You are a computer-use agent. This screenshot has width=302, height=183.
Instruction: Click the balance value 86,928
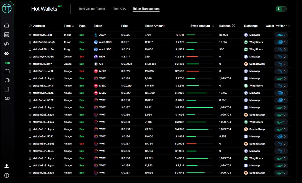(224, 35)
